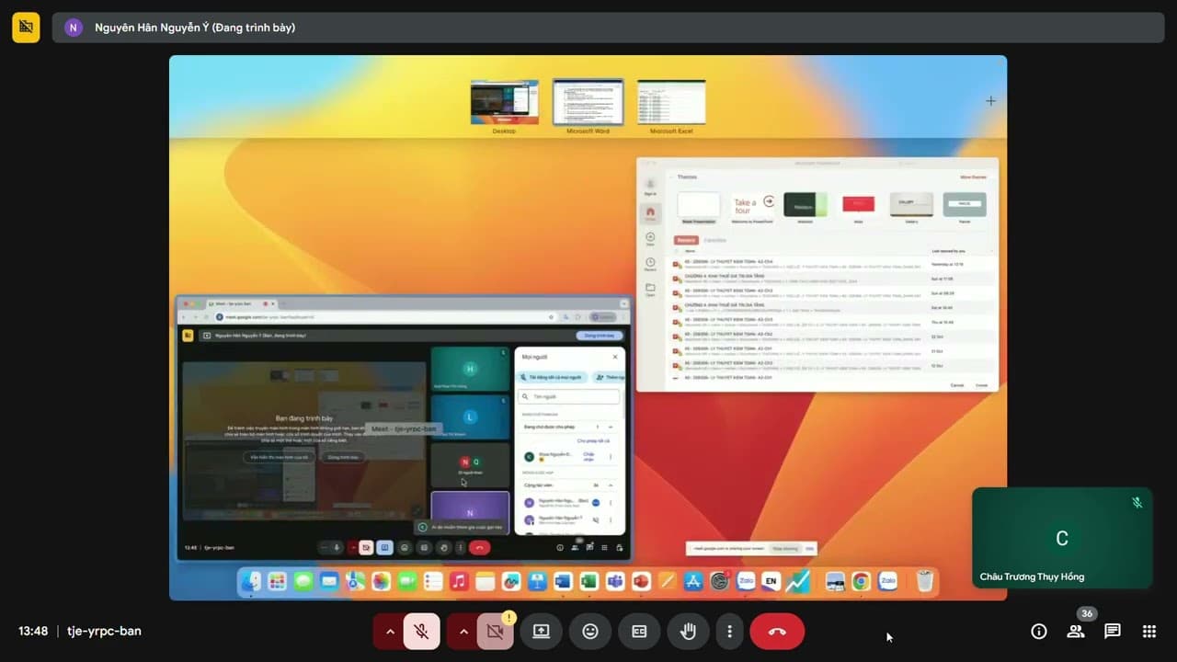The height and width of the screenshot is (662, 1177).
Task: Click Home in the PowerPoint sidebar
Action: tap(650, 213)
